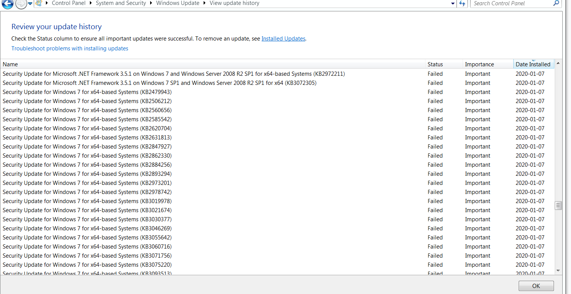Sort the list by Importance column

[488, 64]
